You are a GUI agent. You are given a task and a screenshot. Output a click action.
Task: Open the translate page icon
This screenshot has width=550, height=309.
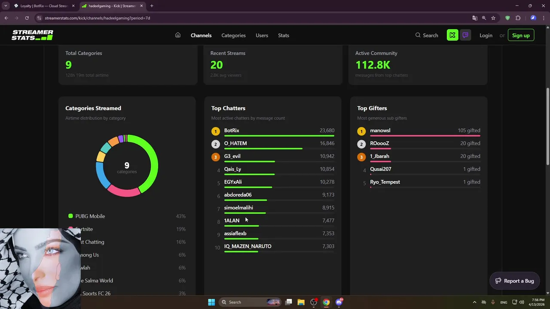[474, 18]
